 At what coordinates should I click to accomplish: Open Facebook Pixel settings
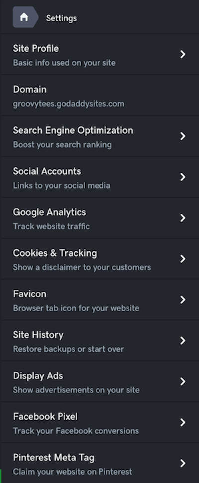pos(100,423)
